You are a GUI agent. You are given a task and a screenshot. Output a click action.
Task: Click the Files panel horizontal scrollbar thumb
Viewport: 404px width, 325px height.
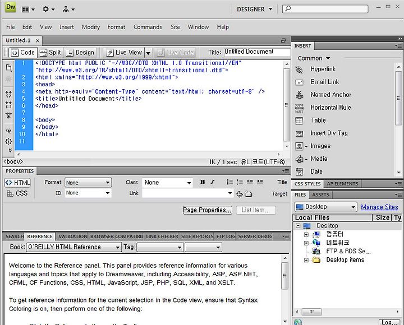(311, 312)
